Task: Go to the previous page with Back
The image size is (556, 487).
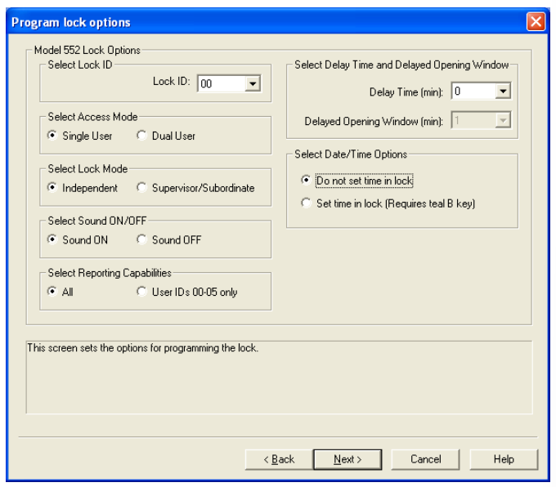Action: tap(279, 459)
